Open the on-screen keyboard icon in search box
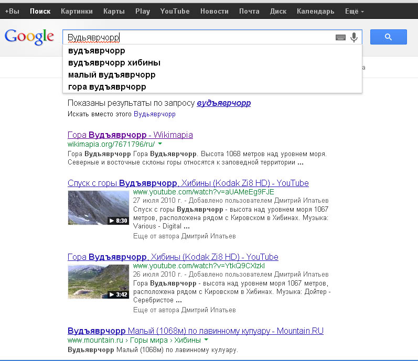The width and height of the screenshot is (418, 361). pyautogui.click(x=340, y=38)
